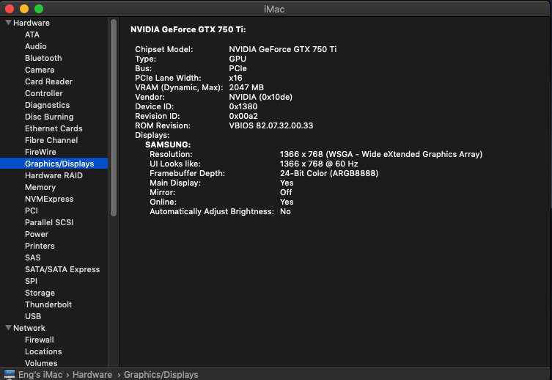Open Locations under Network
The height and width of the screenshot is (380, 552).
point(43,351)
